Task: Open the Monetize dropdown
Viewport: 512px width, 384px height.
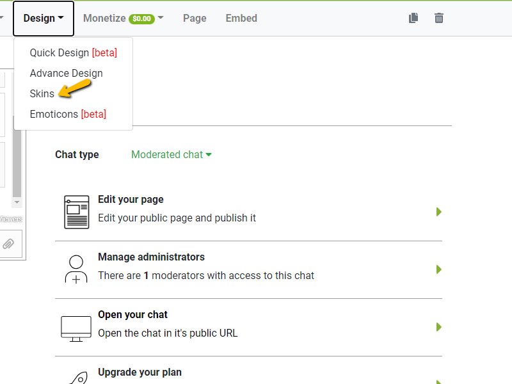Action: 123,18
